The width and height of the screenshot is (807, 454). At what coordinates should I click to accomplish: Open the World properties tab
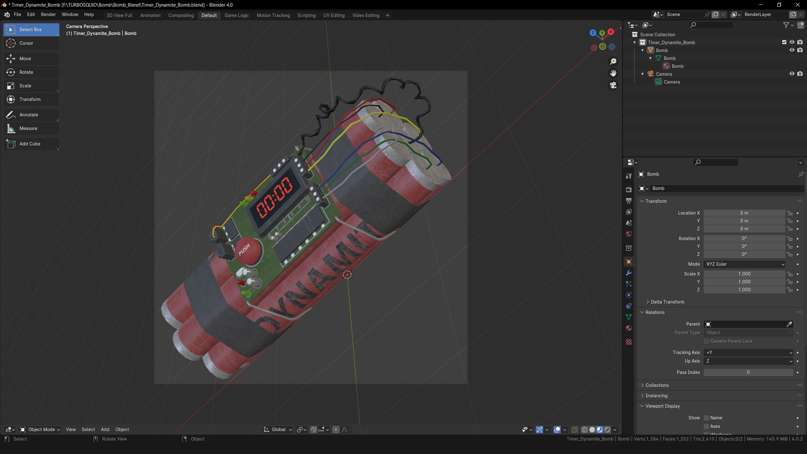[629, 234]
